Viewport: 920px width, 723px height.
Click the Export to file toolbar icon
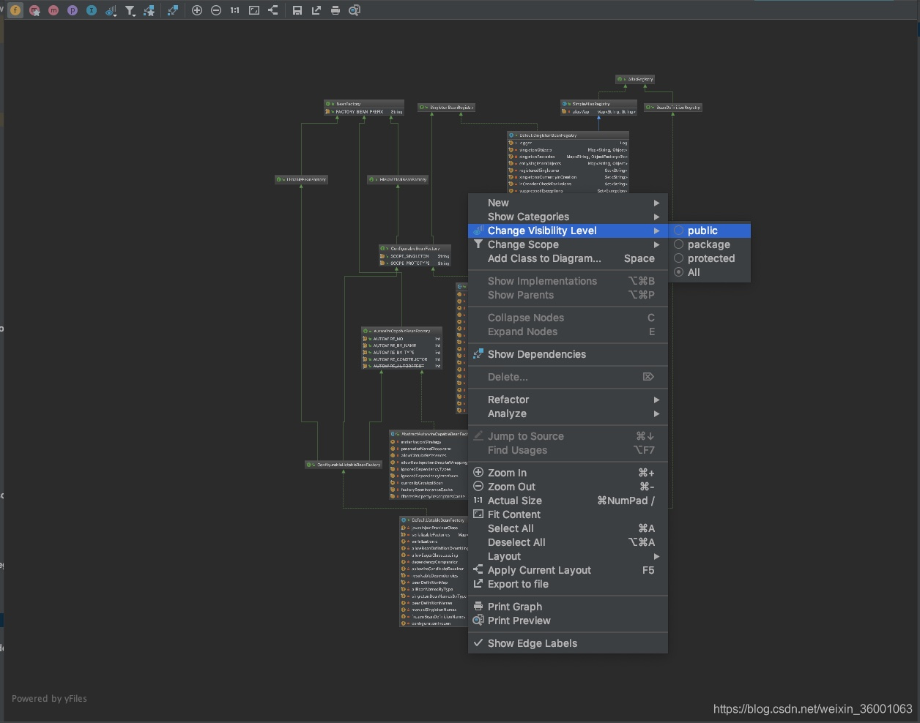(x=316, y=10)
